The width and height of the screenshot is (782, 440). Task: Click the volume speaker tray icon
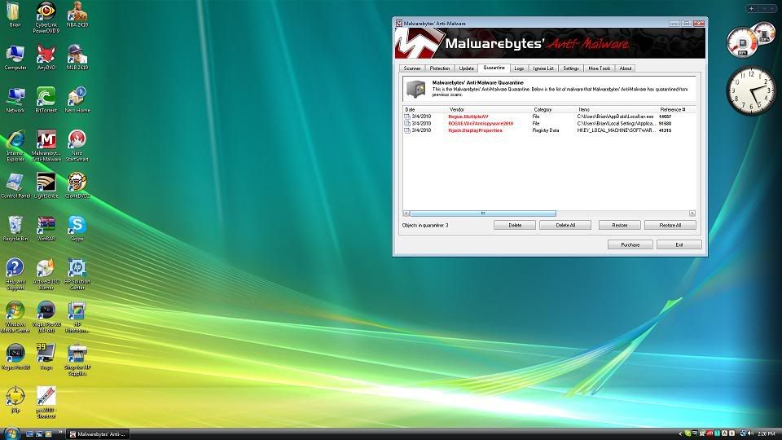click(750, 433)
